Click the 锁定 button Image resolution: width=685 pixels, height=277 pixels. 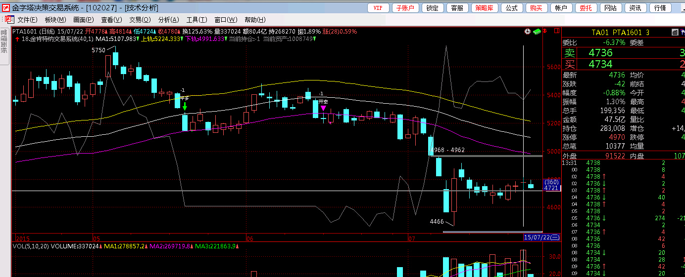click(x=432, y=8)
